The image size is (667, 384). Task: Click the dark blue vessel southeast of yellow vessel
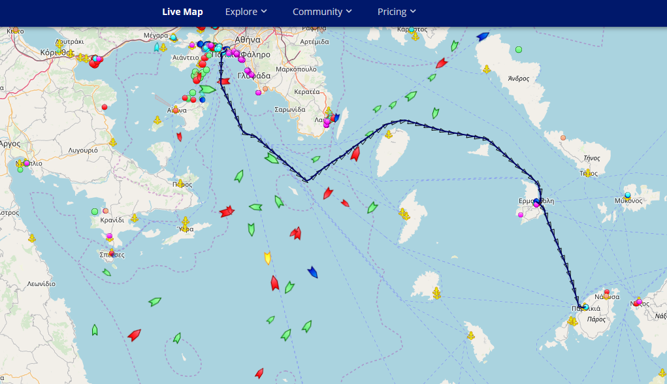(313, 272)
